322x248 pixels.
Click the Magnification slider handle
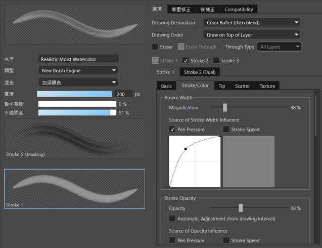225,108
